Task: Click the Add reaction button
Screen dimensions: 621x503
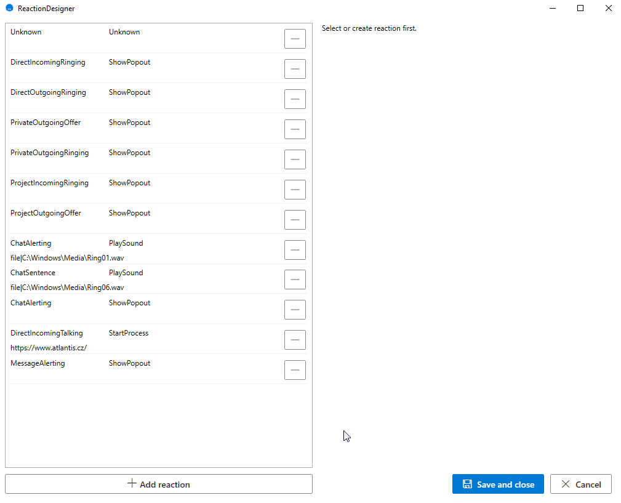Action: click(159, 484)
